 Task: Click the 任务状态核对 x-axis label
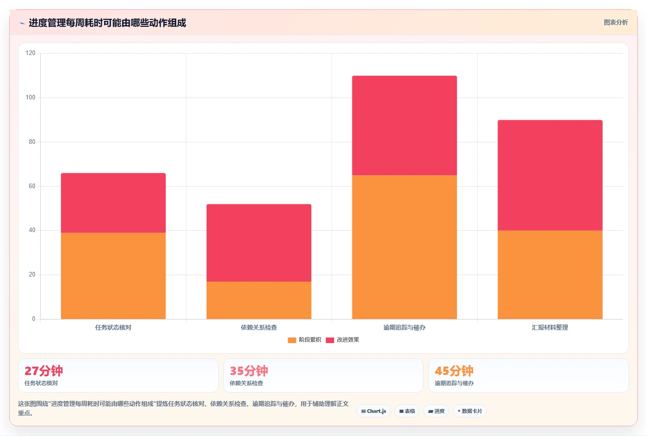pos(113,327)
